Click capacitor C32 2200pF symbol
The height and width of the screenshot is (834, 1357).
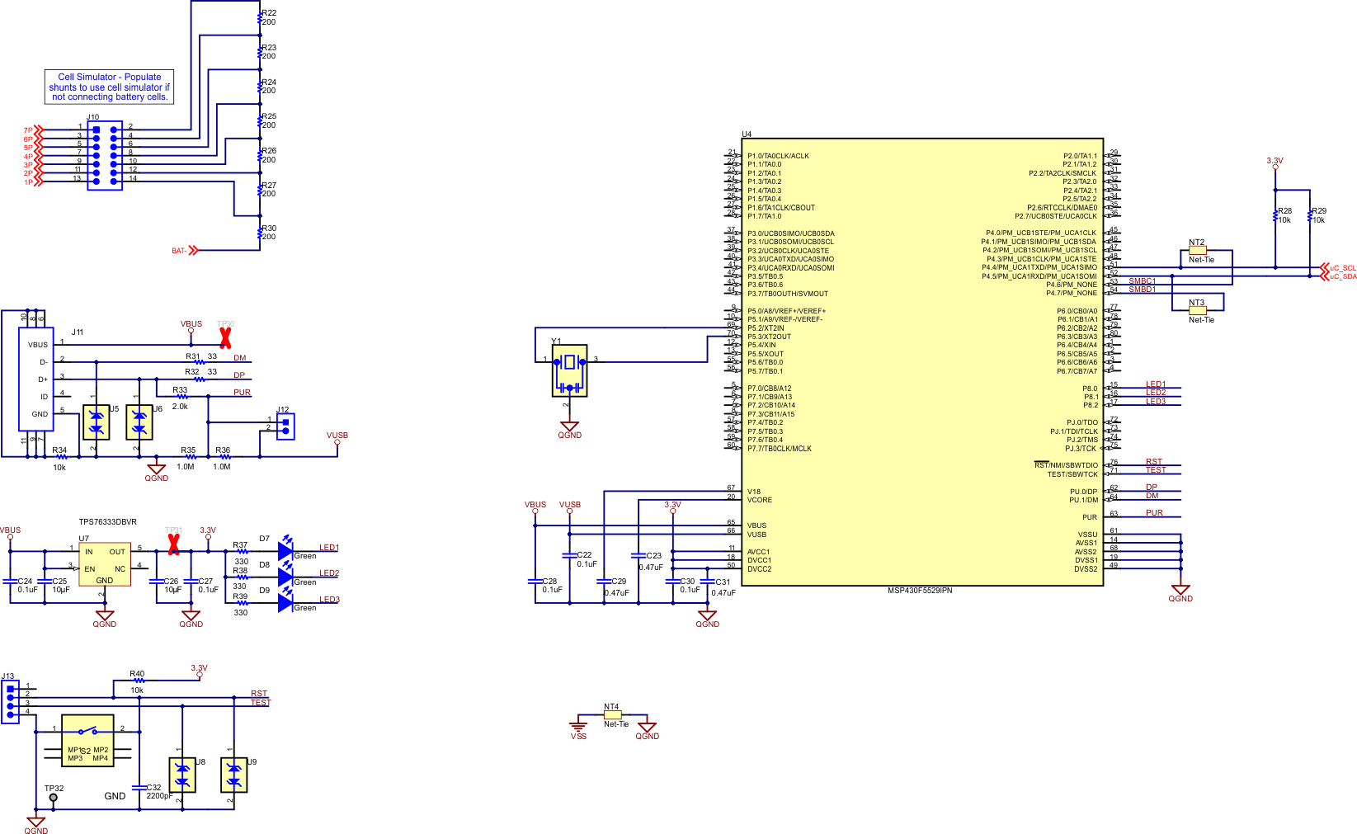[x=138, y=789]
